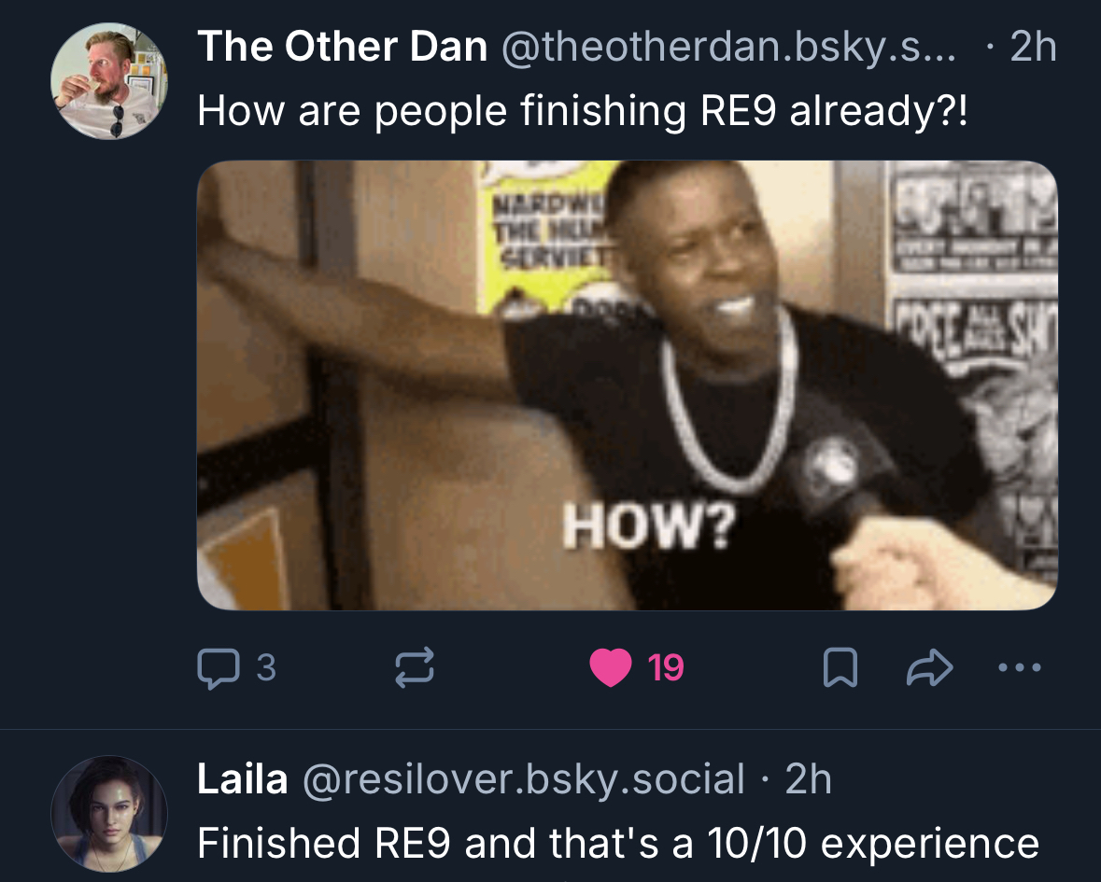This screenshot has width=1101, height=882.
Task: Open the 2h timestamp on Dan's post
Action: [1033, 47]
